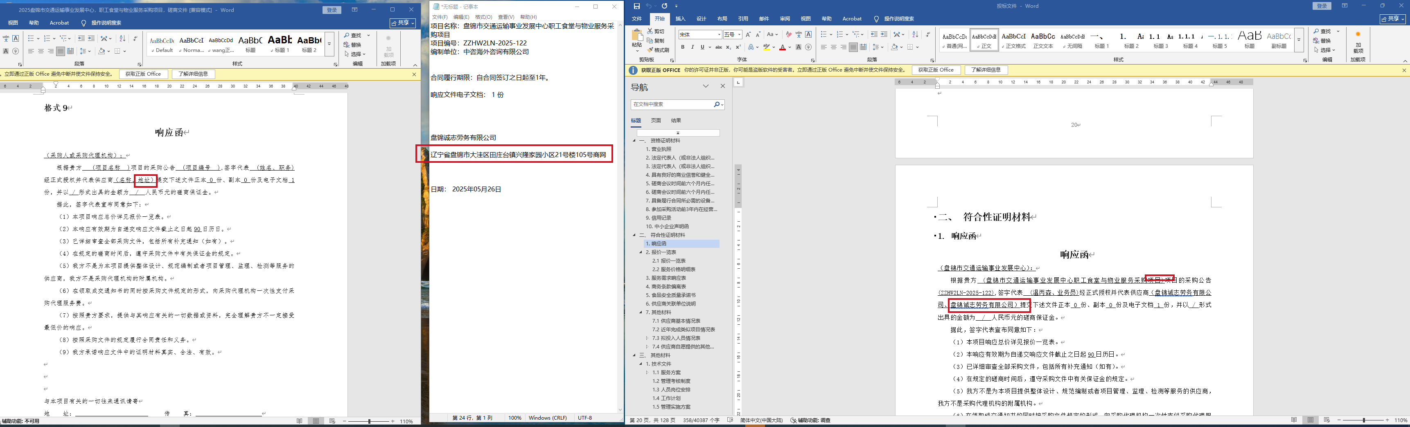This screenshot has width=1410, height=427.
Task: Expand the 7.3 拟投入人员情况表 tree node
Action: [x=647, y=338]
